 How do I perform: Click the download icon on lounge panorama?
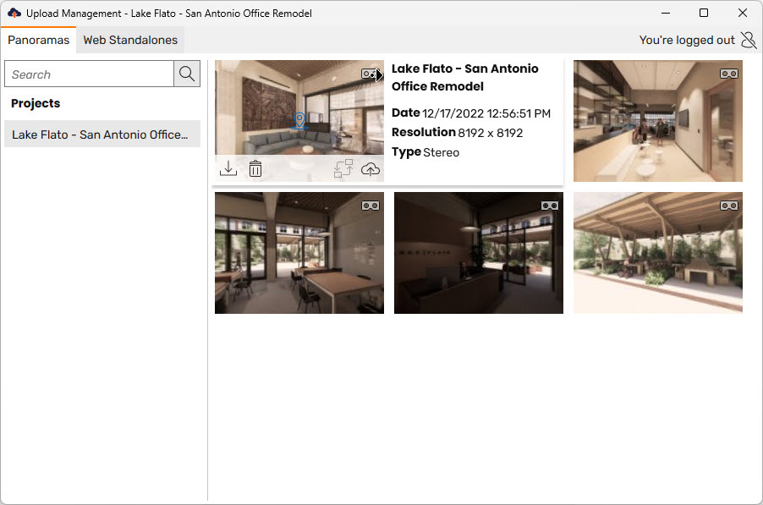[228, 168]
